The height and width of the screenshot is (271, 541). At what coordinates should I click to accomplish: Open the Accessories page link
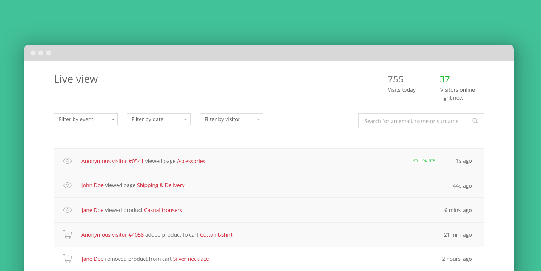click(191, 161)
